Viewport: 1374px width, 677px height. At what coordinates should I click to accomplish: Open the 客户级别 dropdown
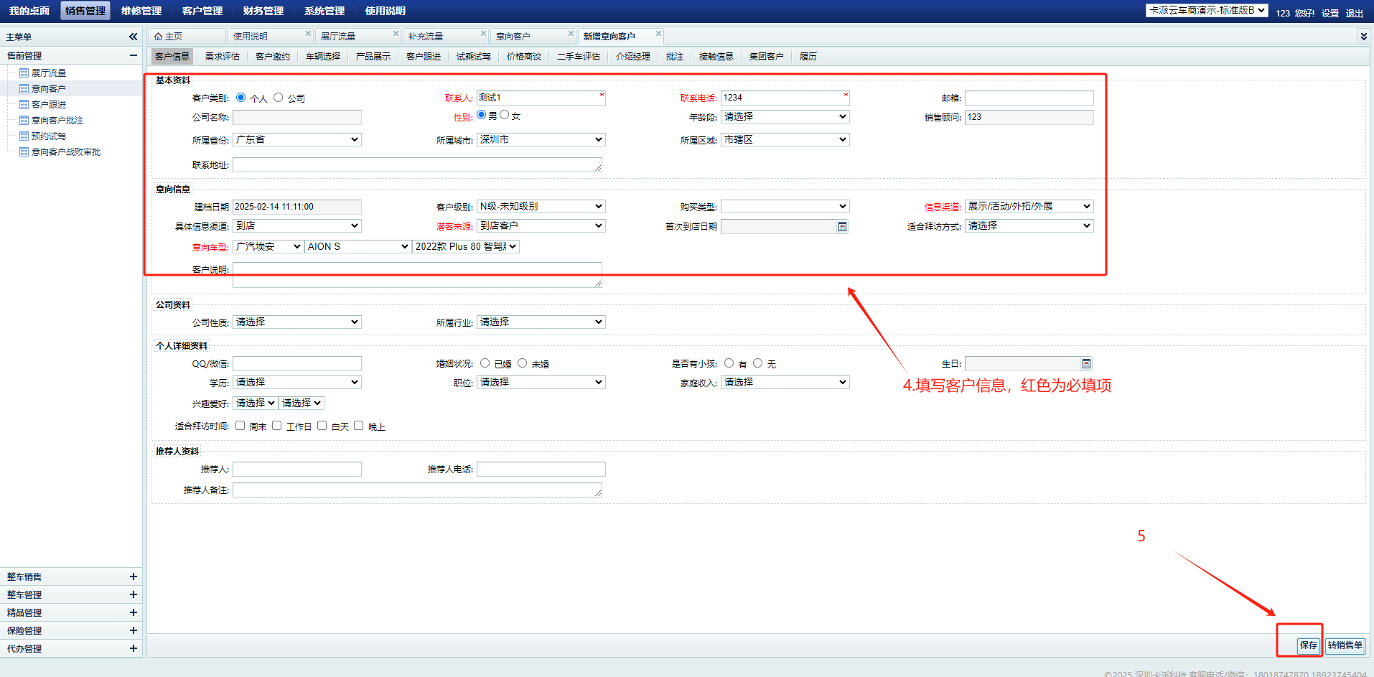541,207
